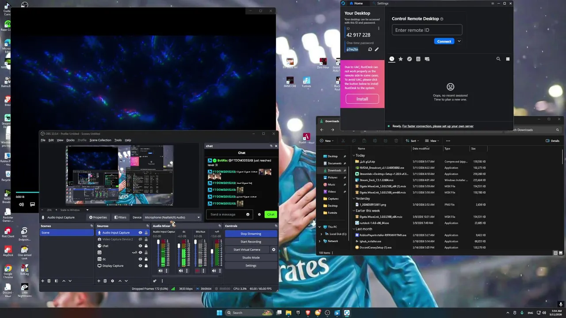The height and width of the screenshot is (318, 566).
Task: Open the OBS Scene Collection menu
Action: pos(100,140)
